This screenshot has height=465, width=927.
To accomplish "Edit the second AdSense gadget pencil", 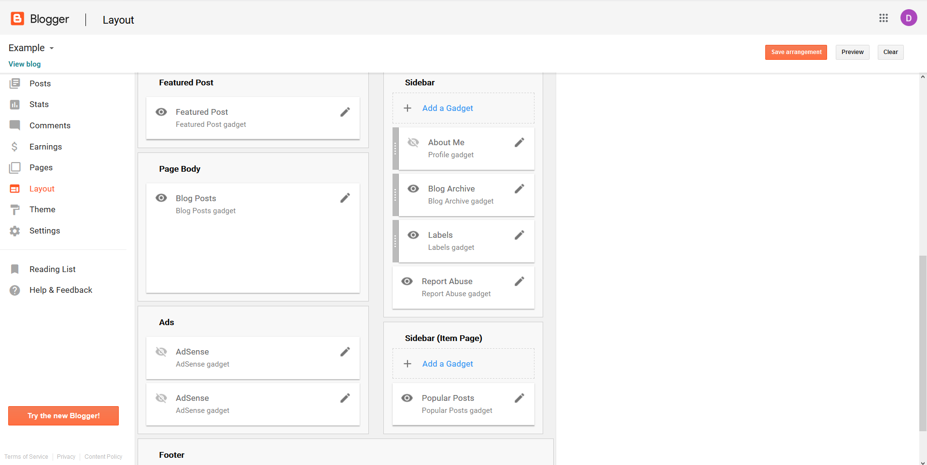I will coord(345,398).
